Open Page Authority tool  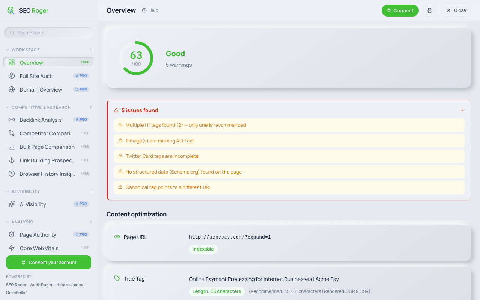pos(49,235)
